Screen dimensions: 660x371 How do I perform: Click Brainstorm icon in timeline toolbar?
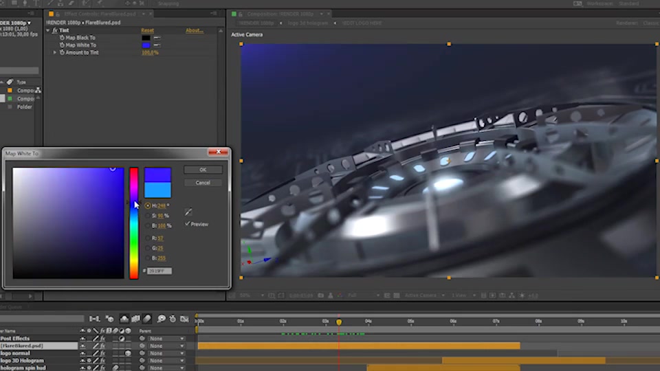(x=162, y=318)
